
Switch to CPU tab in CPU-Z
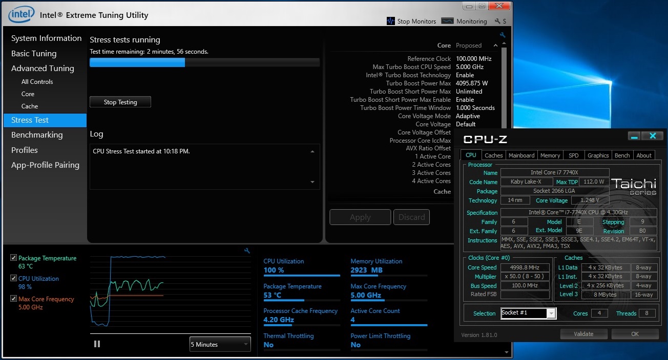point(471,155)
